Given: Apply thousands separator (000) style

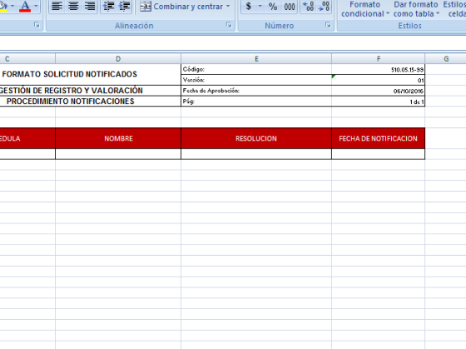Looking at the screenshot, I should tap(290, 7).
